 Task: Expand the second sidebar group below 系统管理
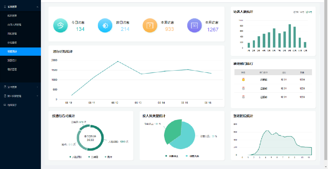point(20,87)
